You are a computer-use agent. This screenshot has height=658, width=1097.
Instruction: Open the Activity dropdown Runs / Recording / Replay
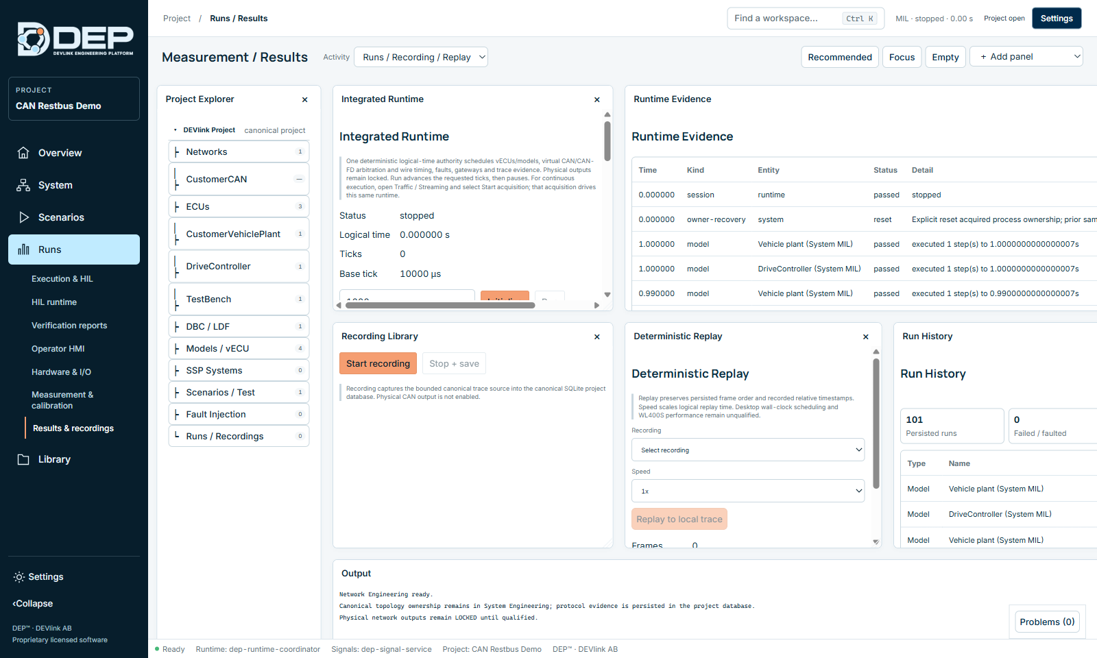(x=421, y=57)
